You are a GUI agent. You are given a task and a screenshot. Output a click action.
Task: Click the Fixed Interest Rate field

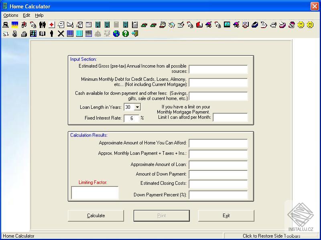(x=131, y=118)
